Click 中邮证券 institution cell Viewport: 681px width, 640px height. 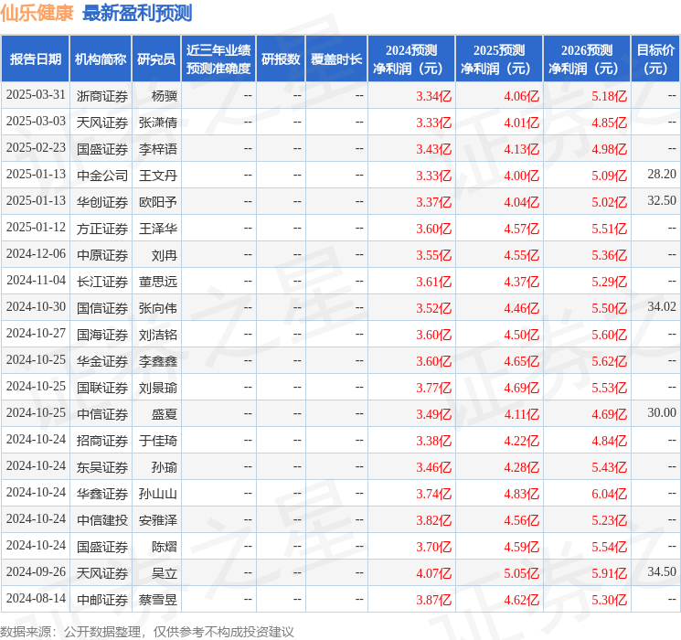coord(102,600)
